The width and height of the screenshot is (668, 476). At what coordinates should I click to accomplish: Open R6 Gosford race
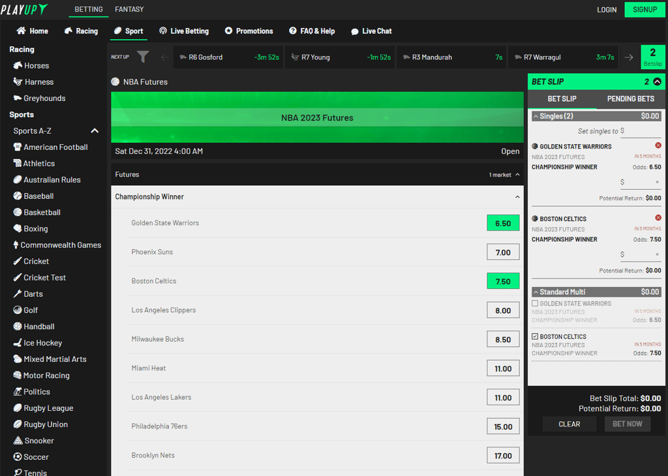228,57
